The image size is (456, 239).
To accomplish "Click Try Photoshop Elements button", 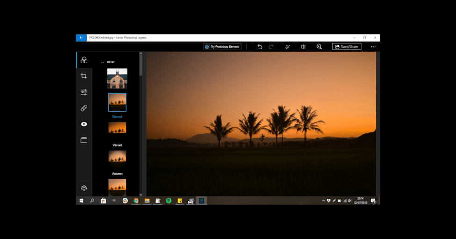I will click(x=222, y=47).
